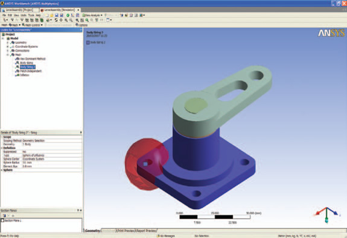This screenshot has width=347, height=238.
Task: Expand the Coordinate Systems tree node
Action: click(x=7, y=47)
